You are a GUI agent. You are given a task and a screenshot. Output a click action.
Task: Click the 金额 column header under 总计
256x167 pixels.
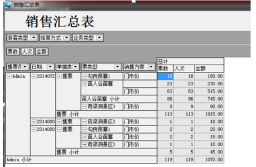pyautogui.click(x=209, y=69)
